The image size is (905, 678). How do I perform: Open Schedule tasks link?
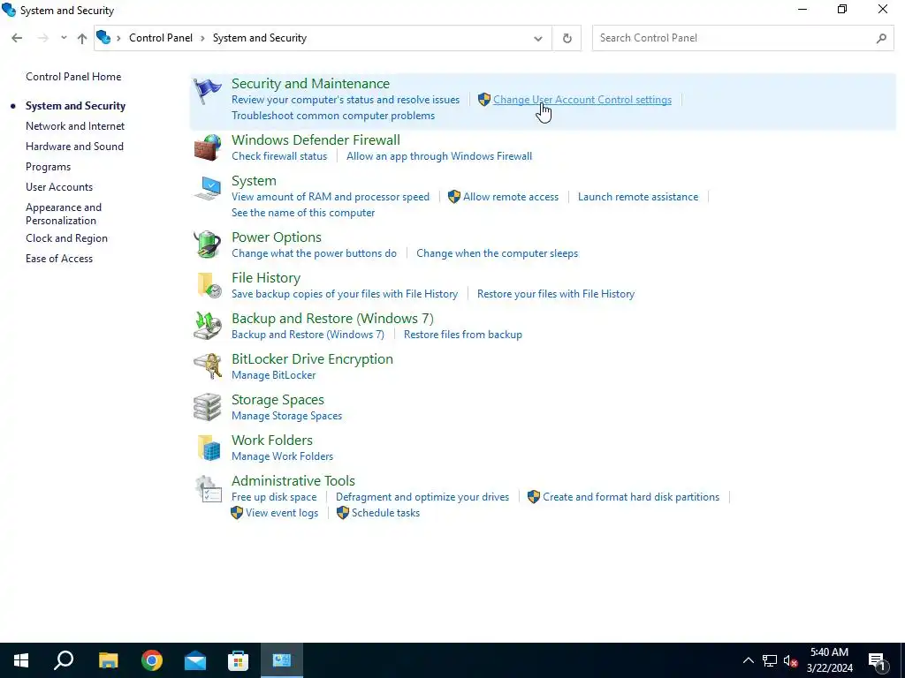pyautogui.click(x=385, y=513)
